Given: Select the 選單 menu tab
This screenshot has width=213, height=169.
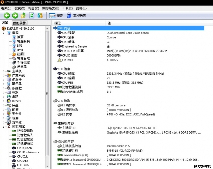Looking at the screenshot, I should 5,23.
